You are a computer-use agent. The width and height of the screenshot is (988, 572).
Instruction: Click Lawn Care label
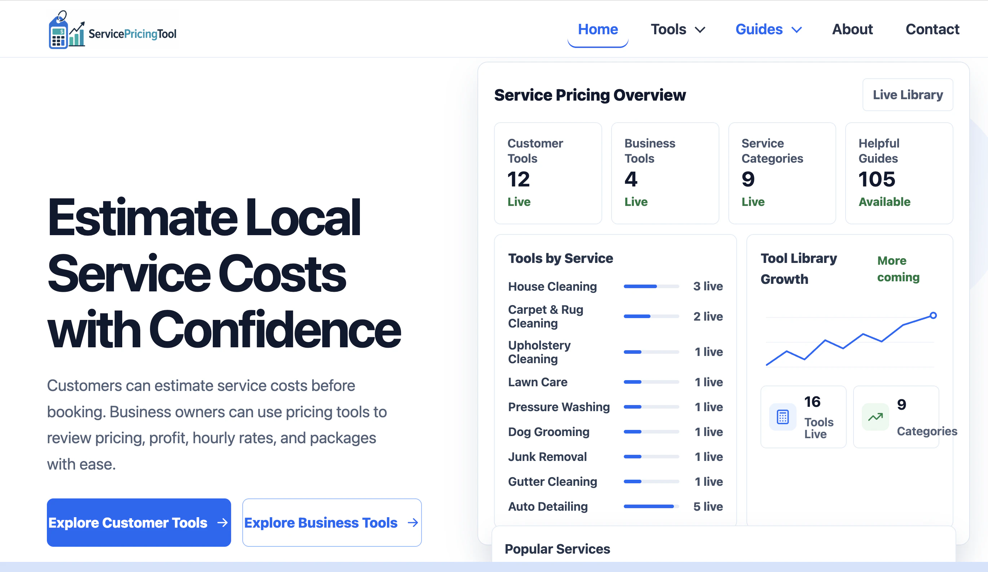pos(538,382)
